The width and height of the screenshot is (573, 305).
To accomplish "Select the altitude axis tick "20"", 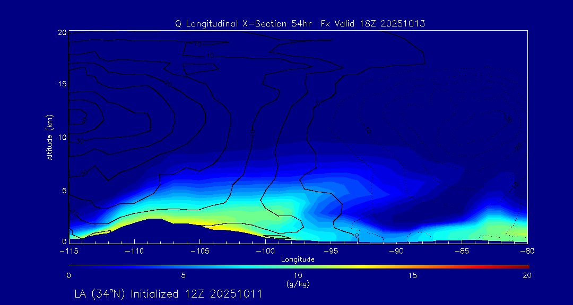I will click(x=62, y=32).
